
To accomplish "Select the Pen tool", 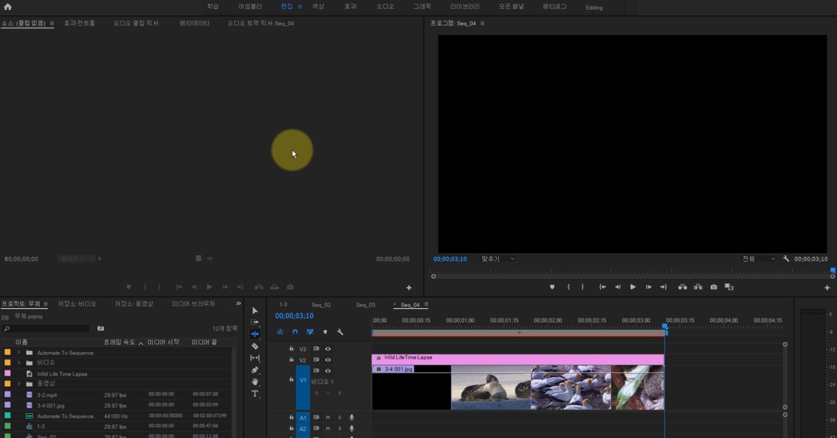I will 255,370.
